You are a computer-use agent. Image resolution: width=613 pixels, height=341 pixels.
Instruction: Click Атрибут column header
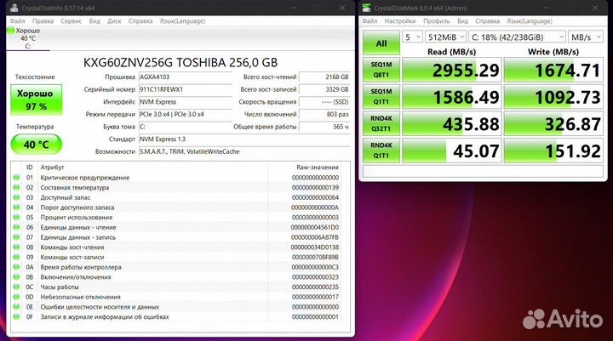tap(52, 168)
